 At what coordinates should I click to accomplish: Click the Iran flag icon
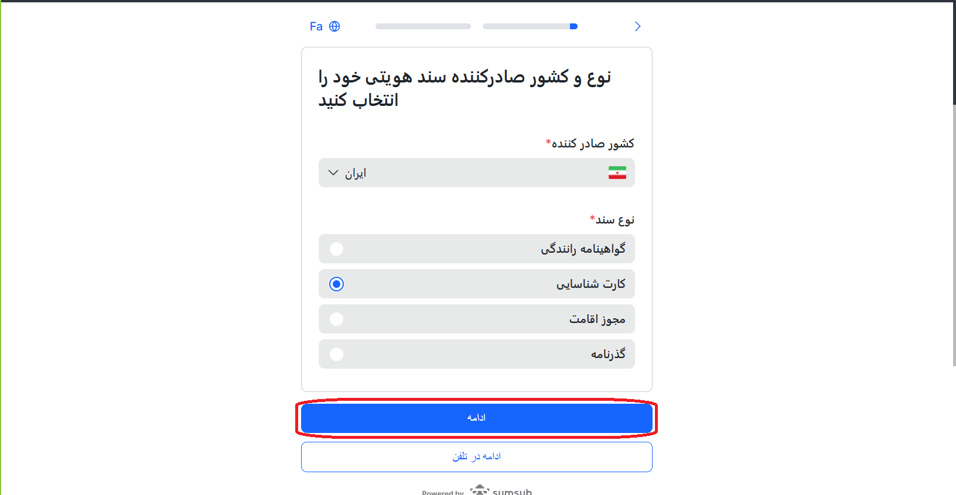coord(617,173)
